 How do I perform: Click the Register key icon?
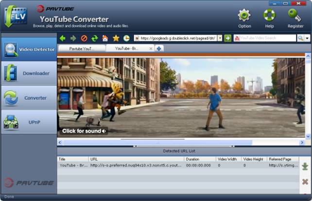click(295, 18)
